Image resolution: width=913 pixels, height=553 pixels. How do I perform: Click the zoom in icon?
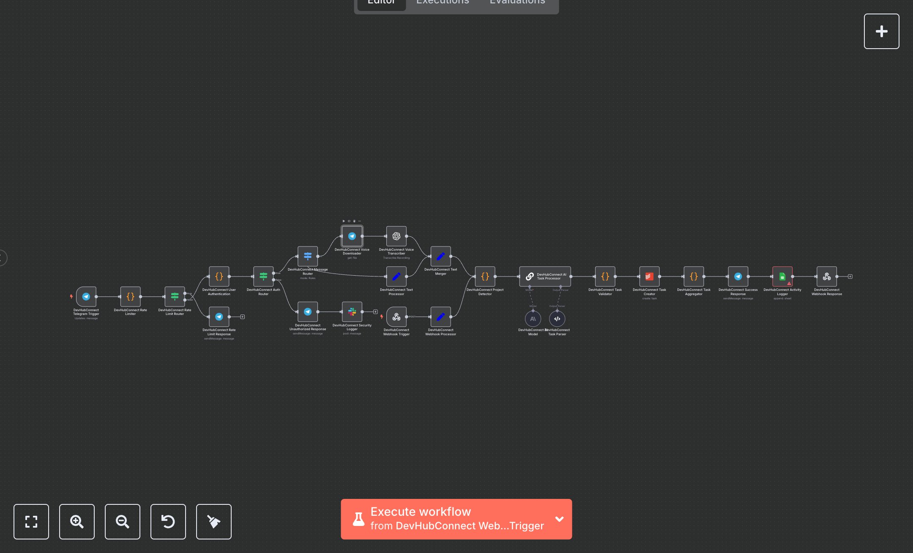77,522
